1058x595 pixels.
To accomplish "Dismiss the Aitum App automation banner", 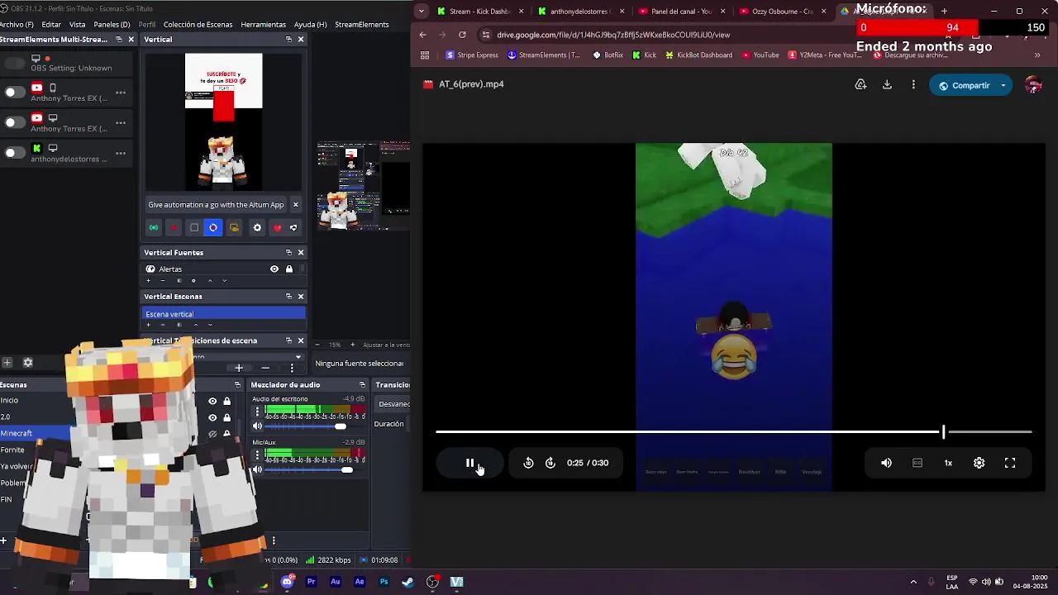I will (296, 205).
